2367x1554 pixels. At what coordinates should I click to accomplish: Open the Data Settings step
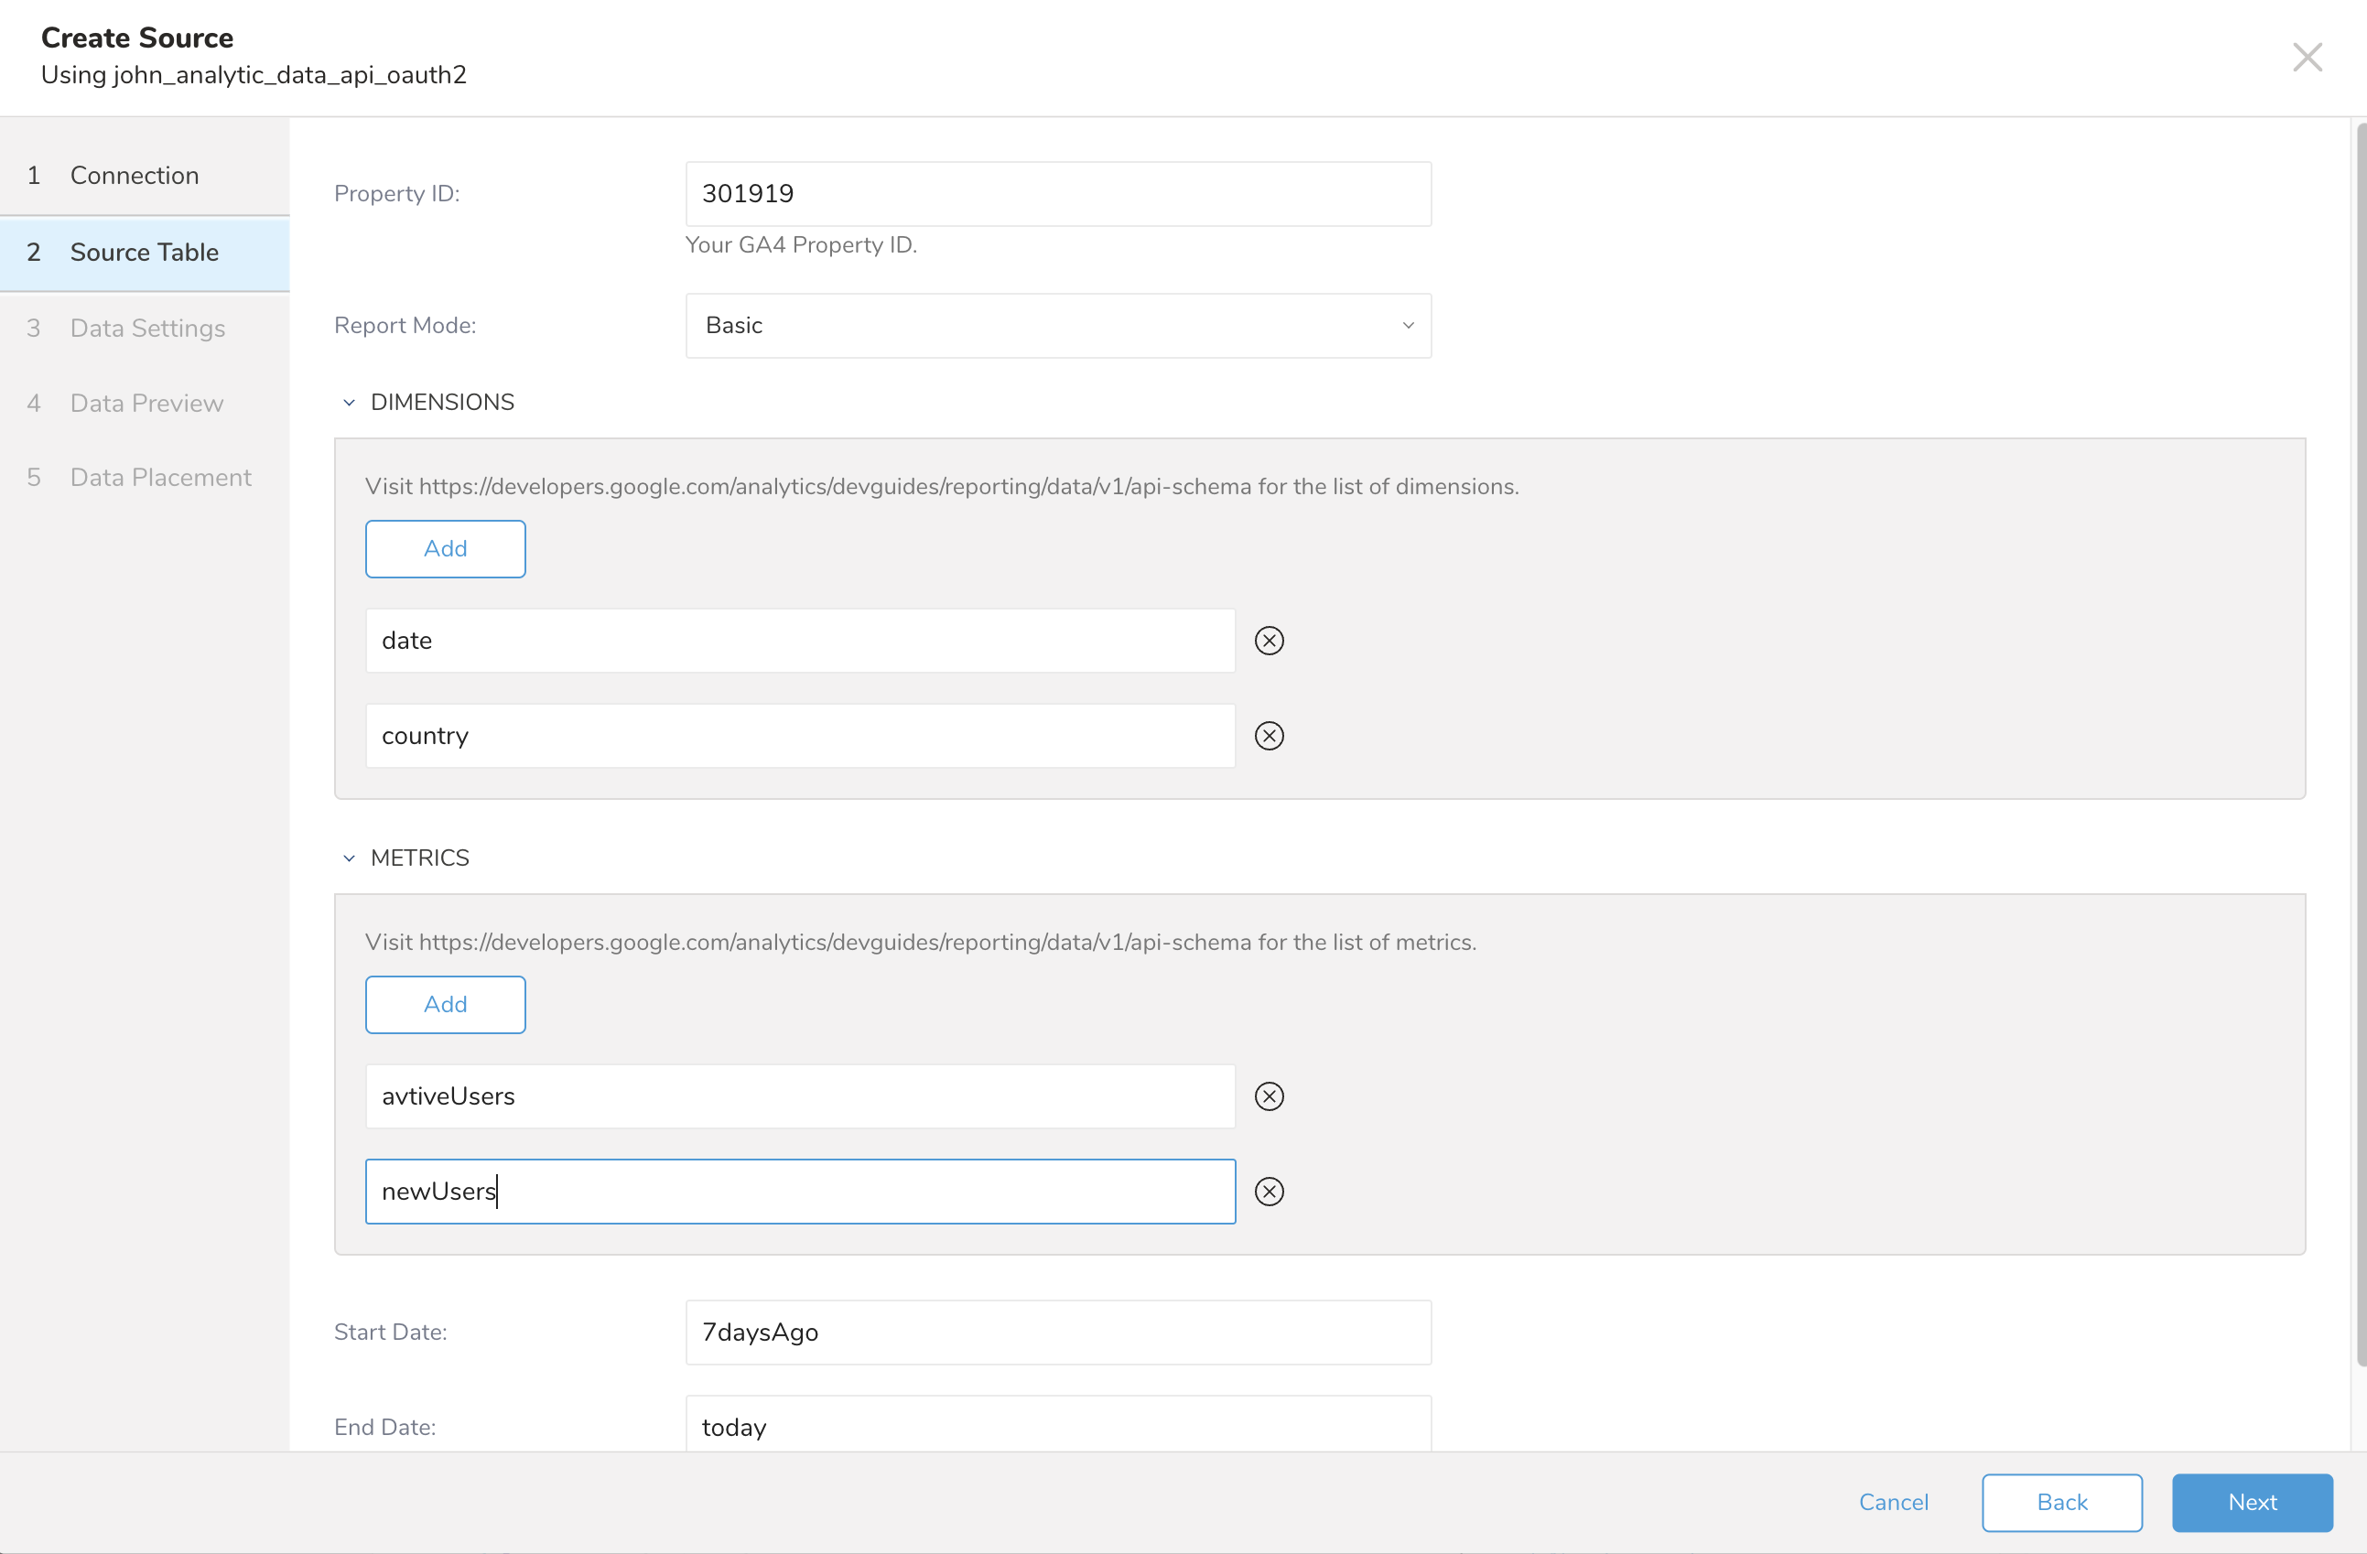tap(147, 329)
